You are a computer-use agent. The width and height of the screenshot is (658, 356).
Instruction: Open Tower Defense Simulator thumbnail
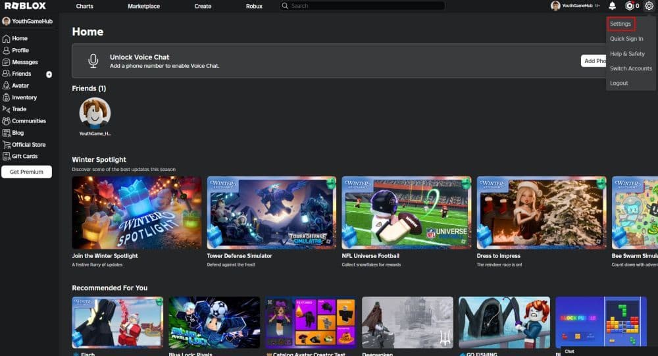272,213
